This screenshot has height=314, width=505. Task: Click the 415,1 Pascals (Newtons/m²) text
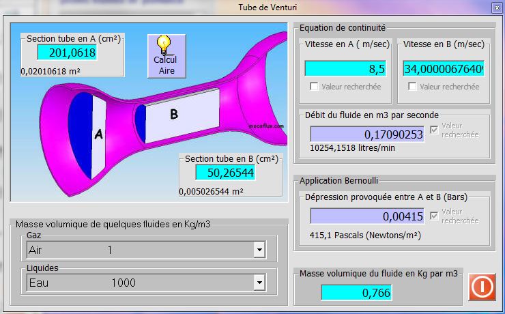(x=365, y=235)
